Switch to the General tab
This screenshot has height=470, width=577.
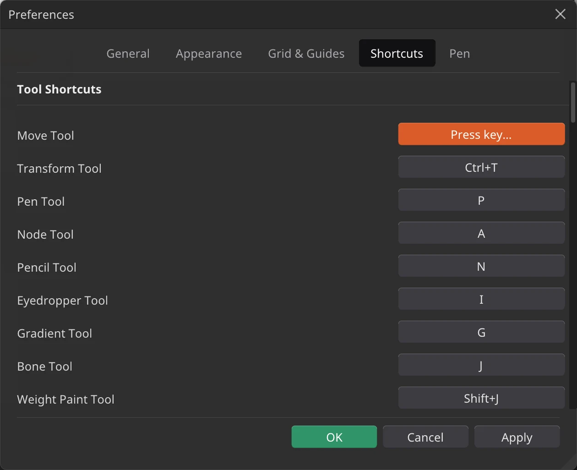pyautogui.click(x=128, y=54)
